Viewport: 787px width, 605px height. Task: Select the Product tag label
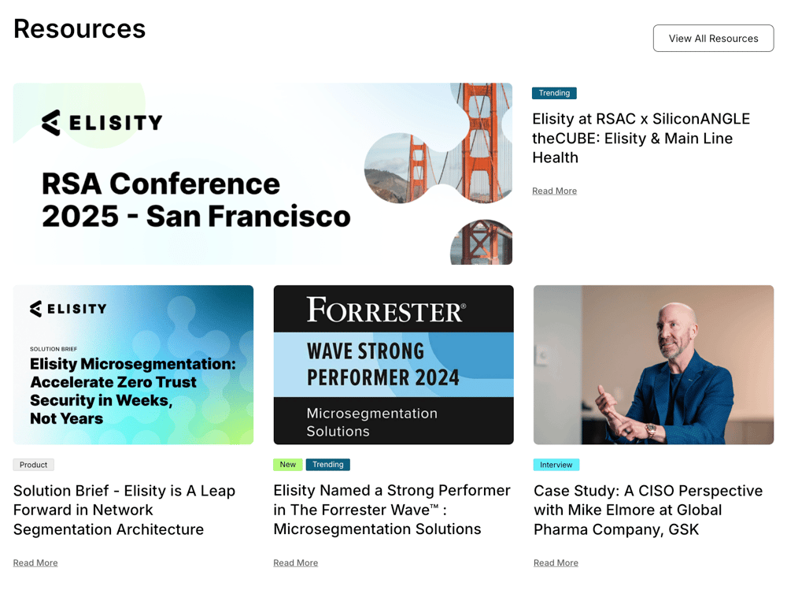coord(33,465)
